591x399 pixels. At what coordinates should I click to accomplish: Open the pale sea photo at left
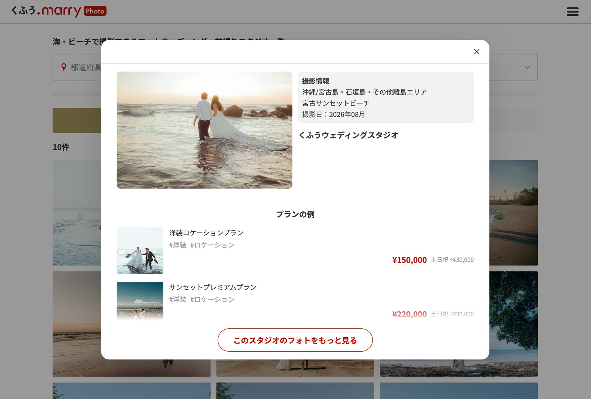pos(77,213)
